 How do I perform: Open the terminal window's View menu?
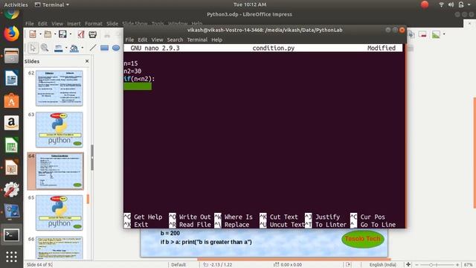[157, 39]
